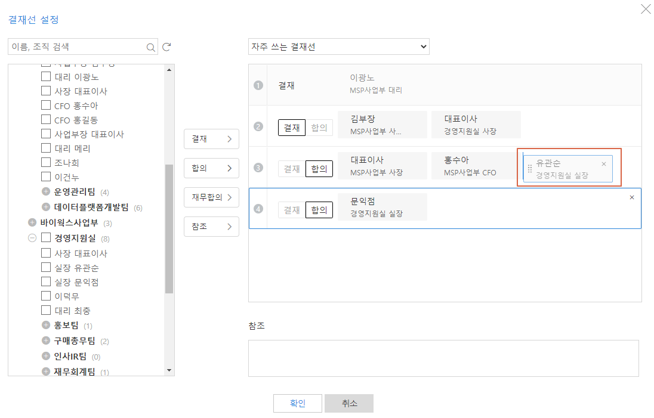
Task: Expand 홍보팀 with its plus icon
Action: [x=46, y=326]
